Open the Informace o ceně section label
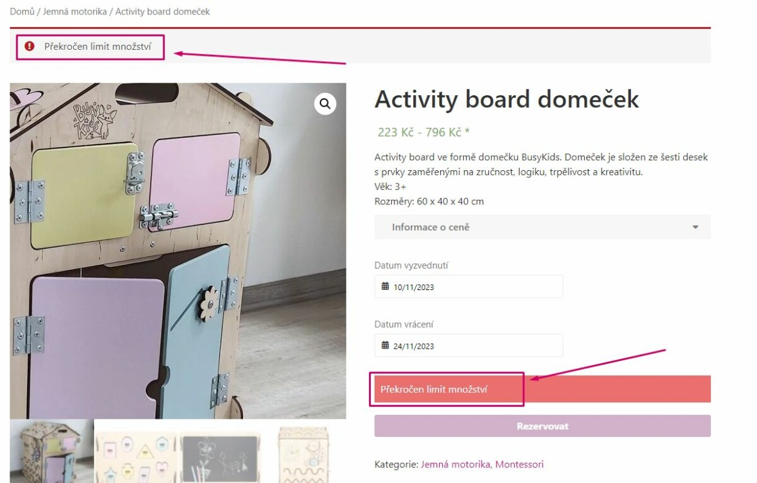The height and width of the screenshot is (483, 757). tap(430, 227)
